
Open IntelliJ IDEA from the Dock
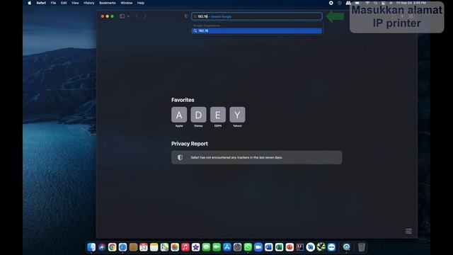click(300, 247)
